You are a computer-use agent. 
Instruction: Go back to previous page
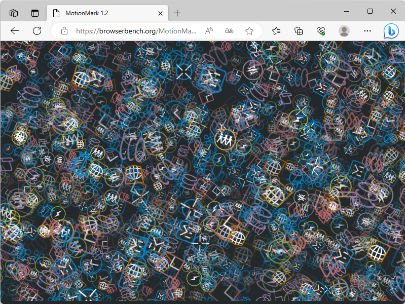15,31
